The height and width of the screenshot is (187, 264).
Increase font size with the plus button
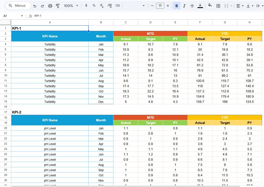pos(168,5)
